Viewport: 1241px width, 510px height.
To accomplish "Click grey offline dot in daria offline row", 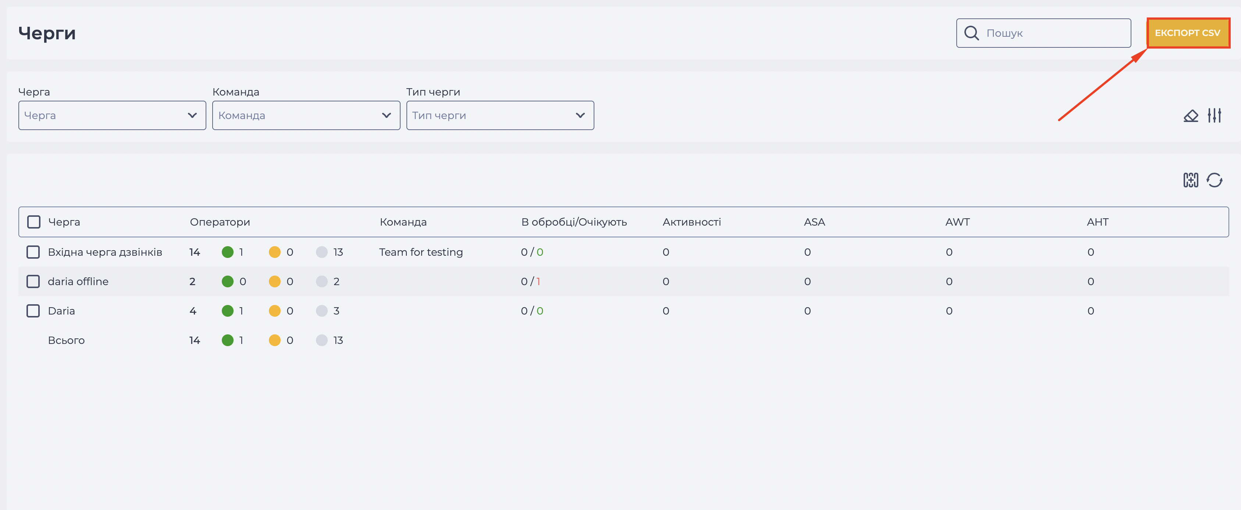I will (x=322, y=281).
